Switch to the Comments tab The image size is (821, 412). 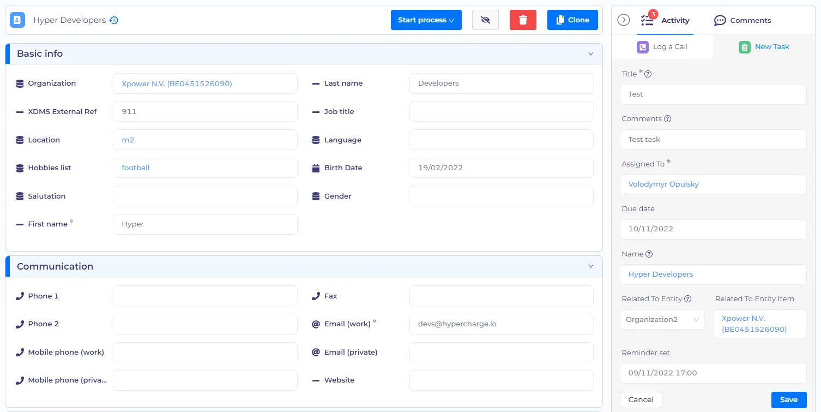pyautogui.click(x=742, y=20)
